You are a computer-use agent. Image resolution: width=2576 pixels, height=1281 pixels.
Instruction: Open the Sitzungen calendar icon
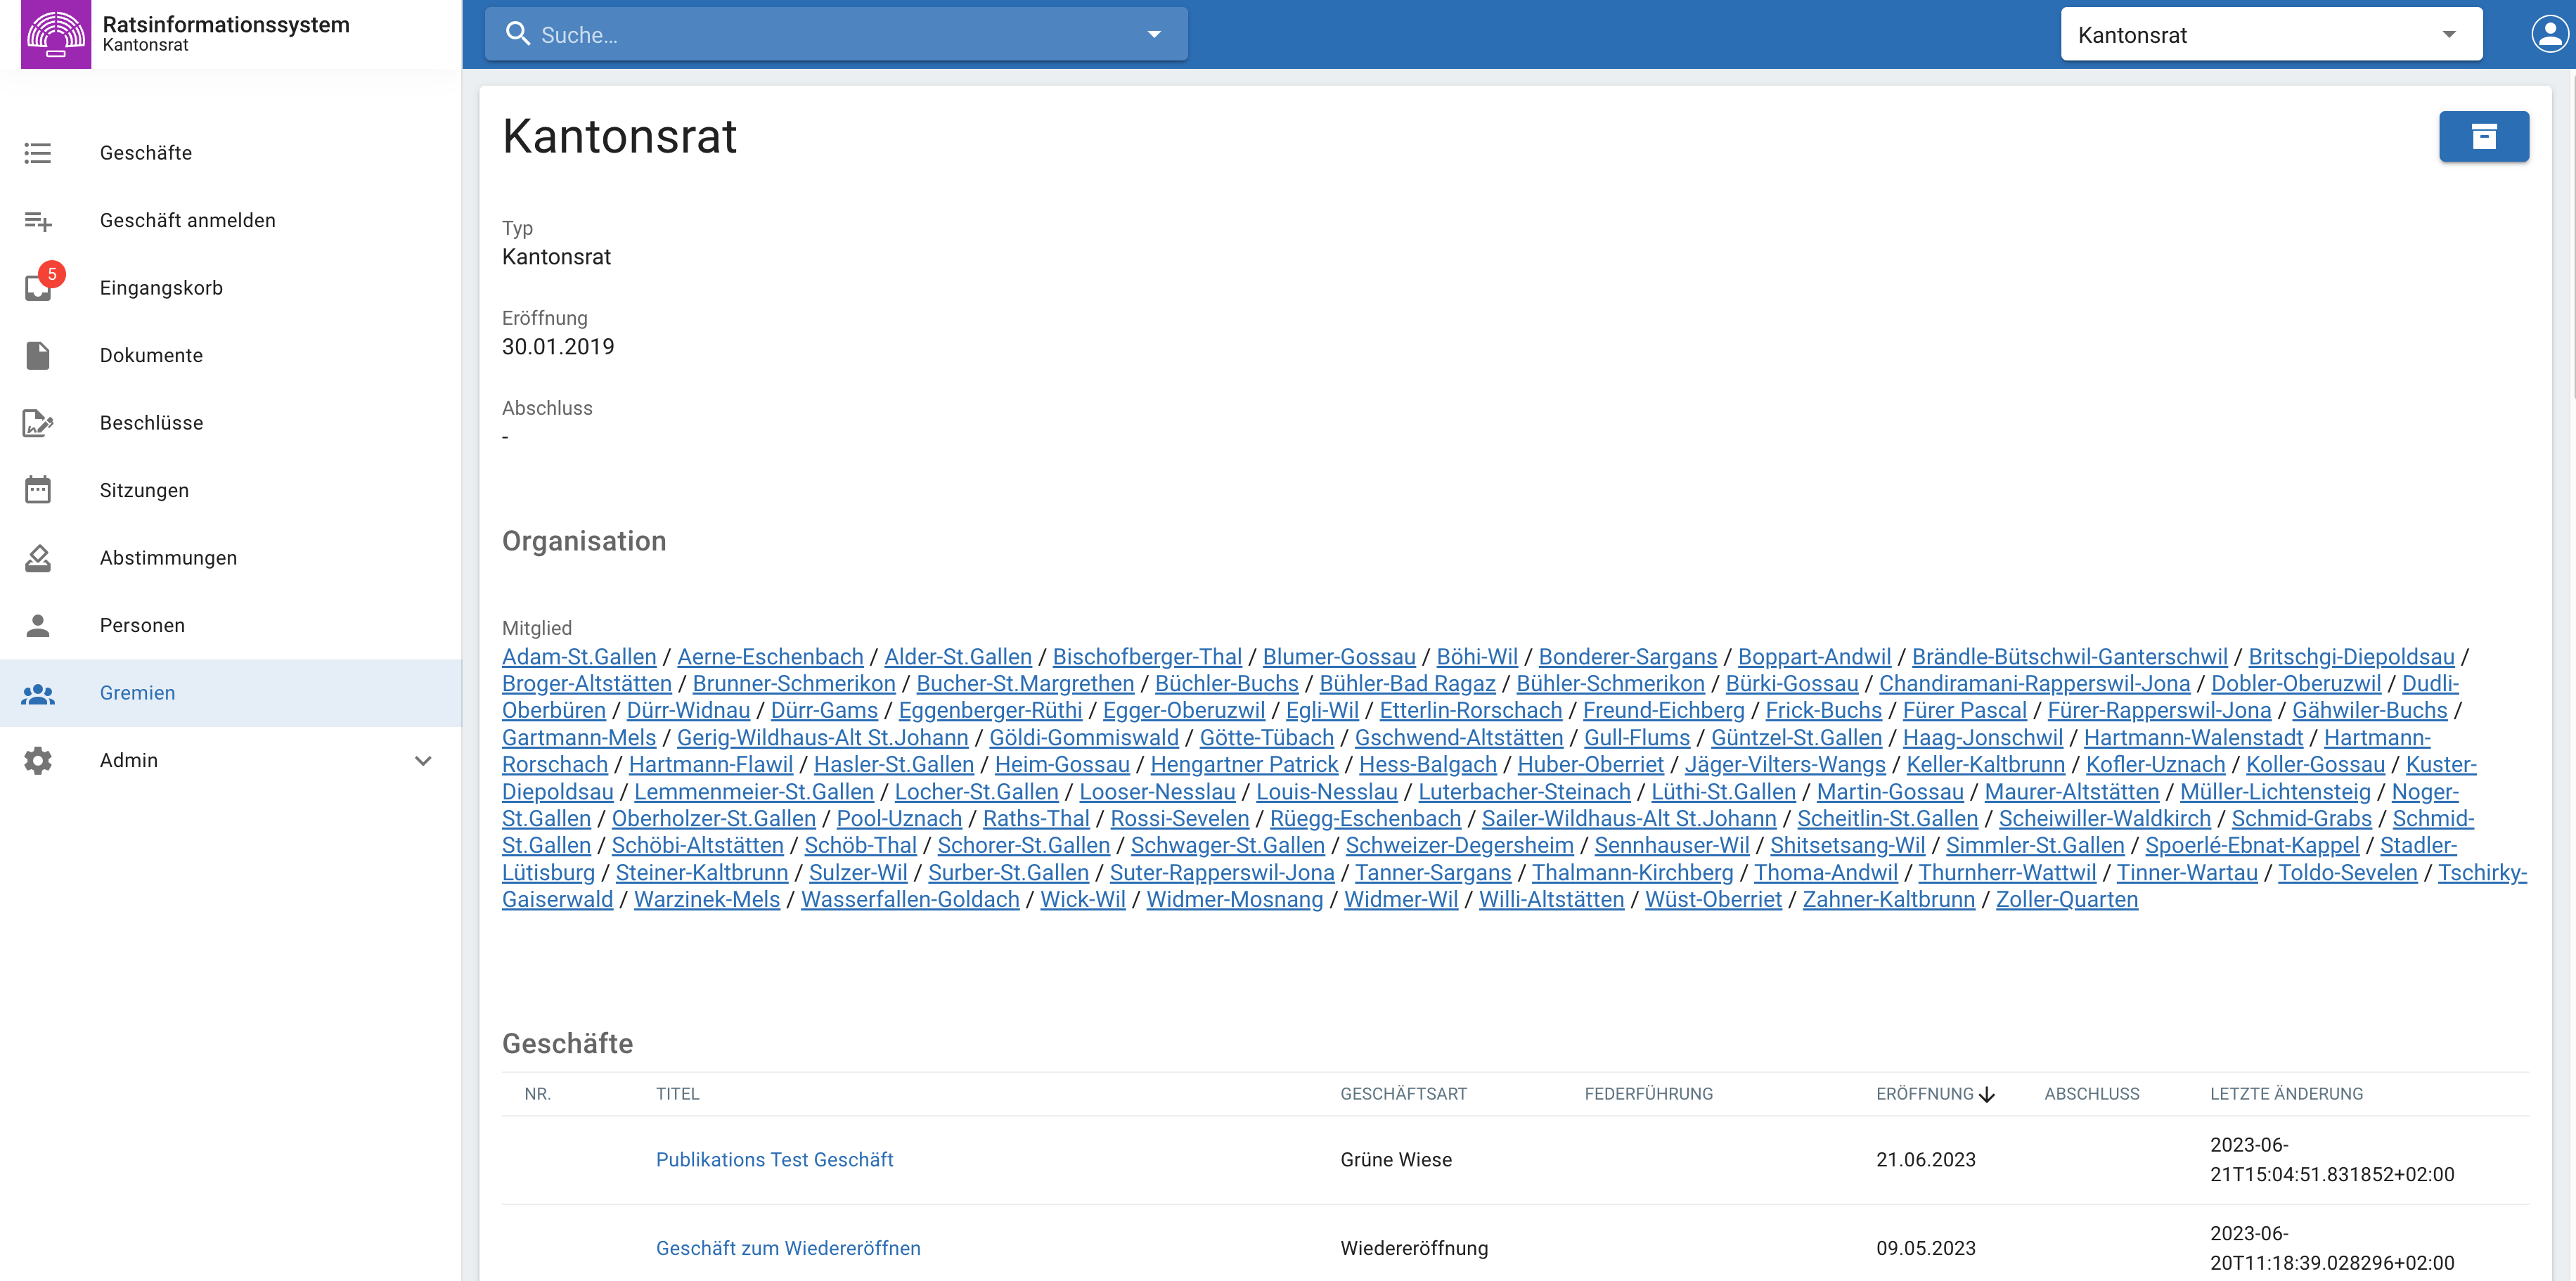(x=38, y=490)
